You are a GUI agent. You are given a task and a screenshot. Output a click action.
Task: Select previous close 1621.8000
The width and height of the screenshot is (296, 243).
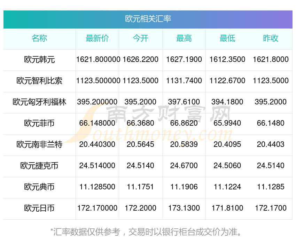(x=271, y=60)
